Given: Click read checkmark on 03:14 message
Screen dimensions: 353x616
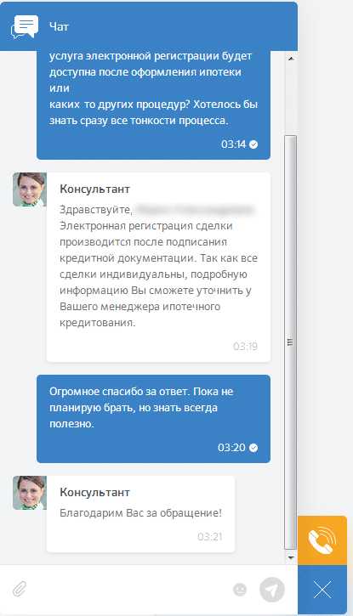Looking at the screenshot, I should point(254,144).
